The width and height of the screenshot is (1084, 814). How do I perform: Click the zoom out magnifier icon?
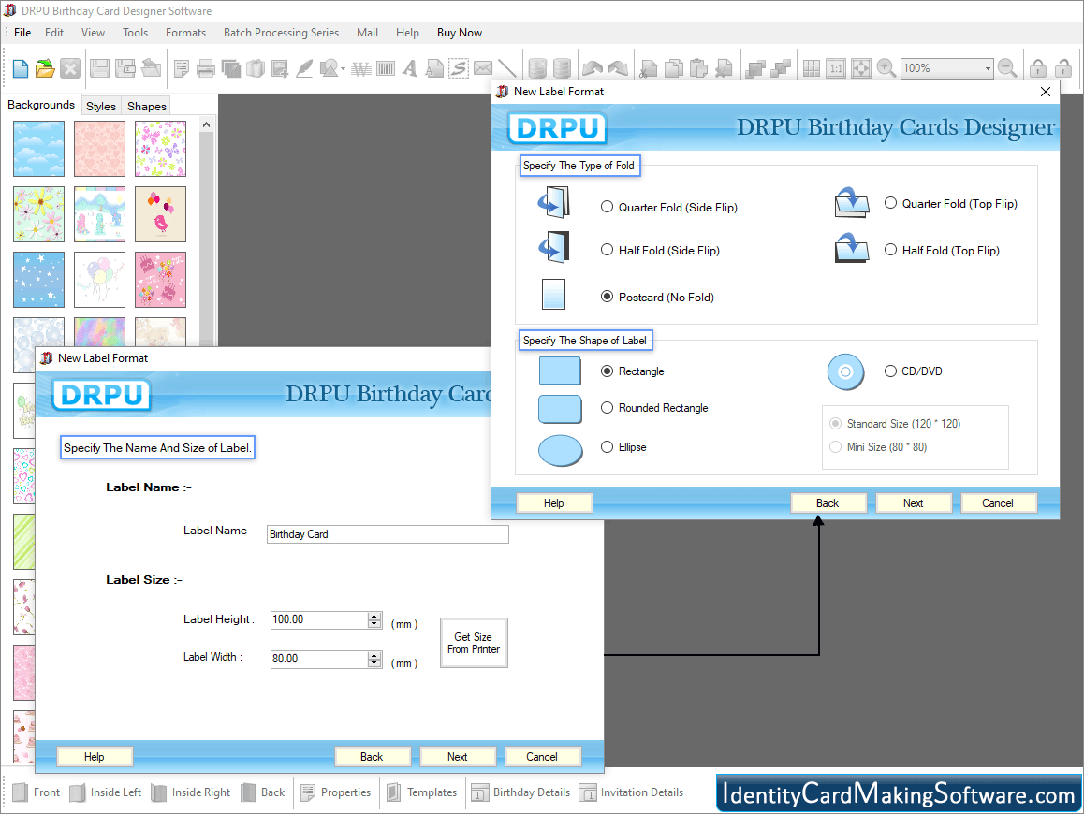(1007, 68)
